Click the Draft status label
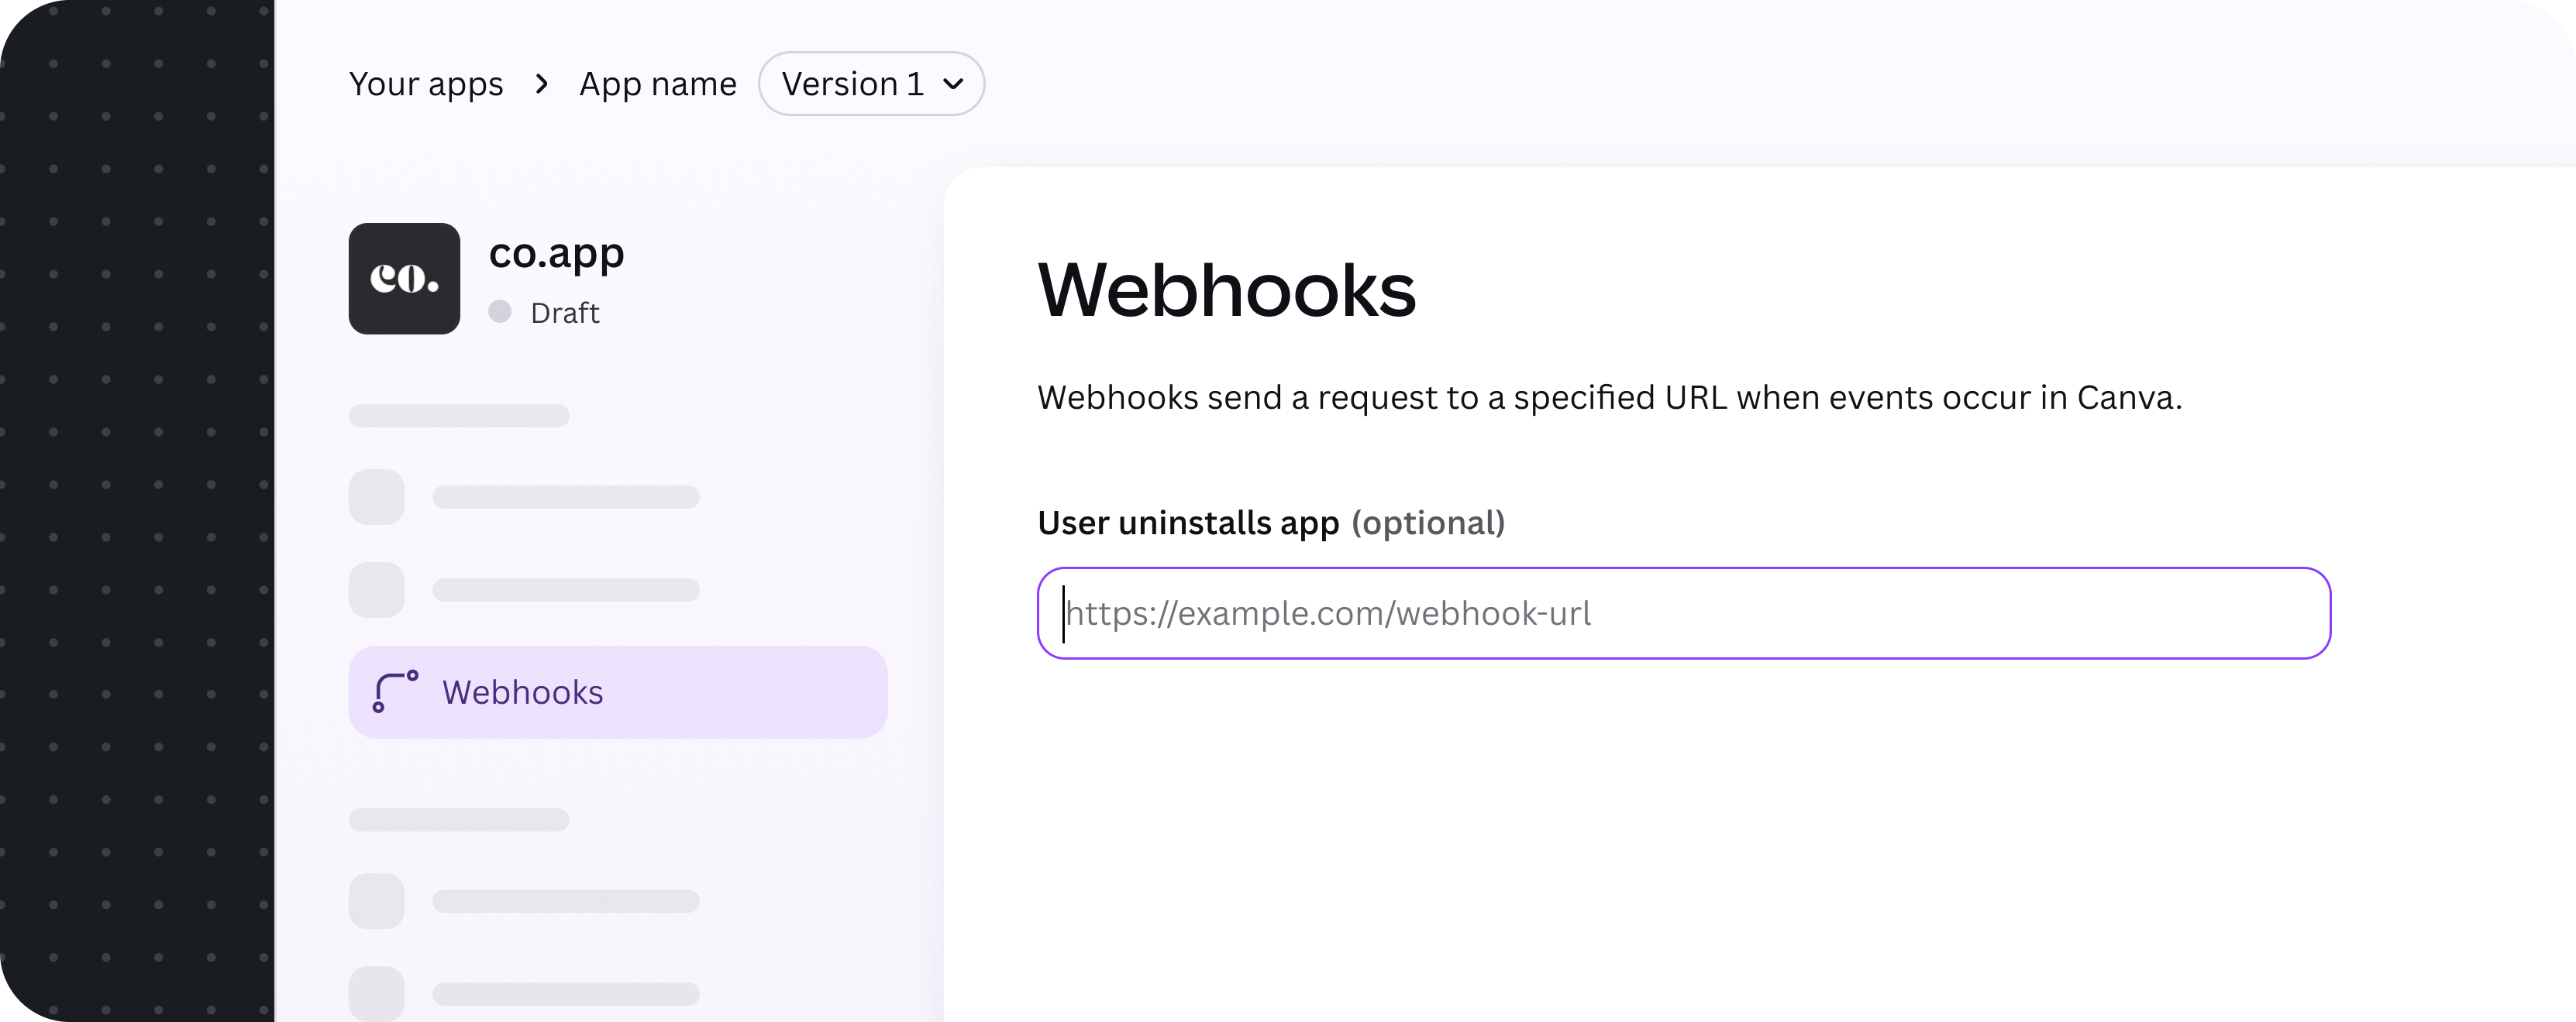2576x1022 pixels. (x=565, y=313)
